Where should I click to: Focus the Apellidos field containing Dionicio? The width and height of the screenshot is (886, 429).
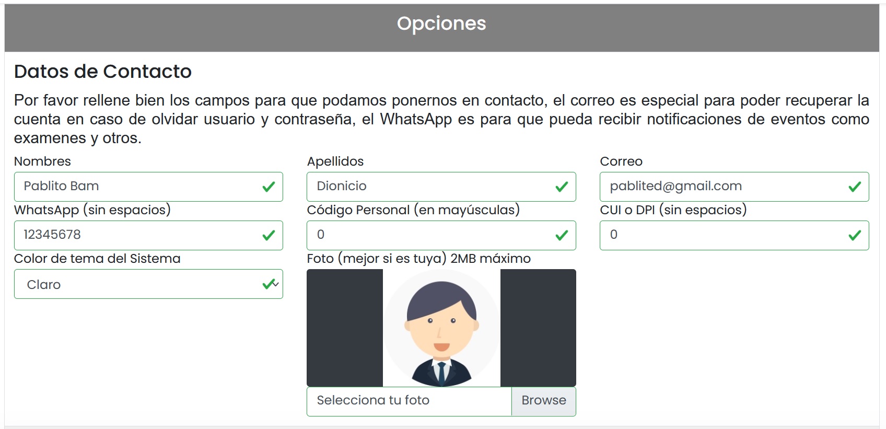(x=441, y=187)
